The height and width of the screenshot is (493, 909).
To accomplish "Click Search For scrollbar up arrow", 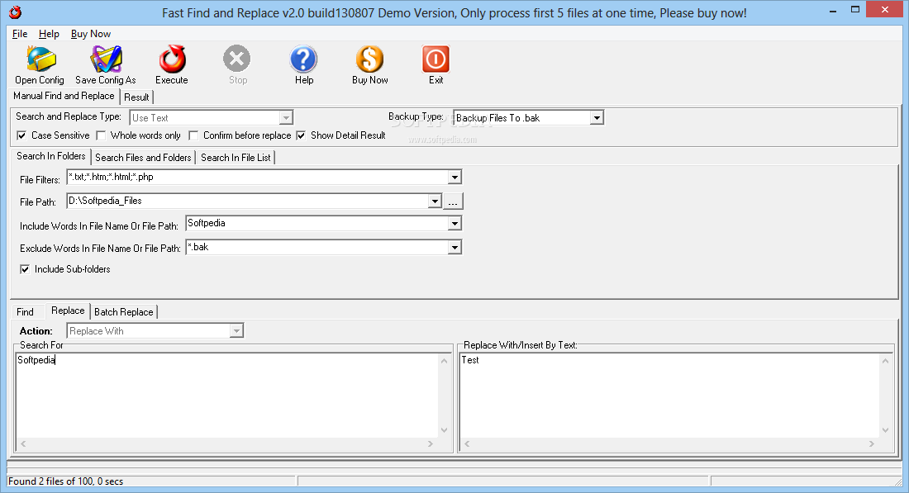I will [444, 361].
